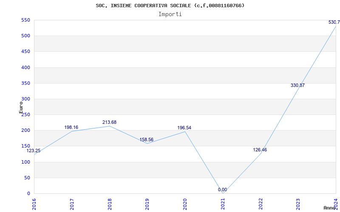
Task: Click the 123.25 data label for 2016
Action: coord(34,151)
